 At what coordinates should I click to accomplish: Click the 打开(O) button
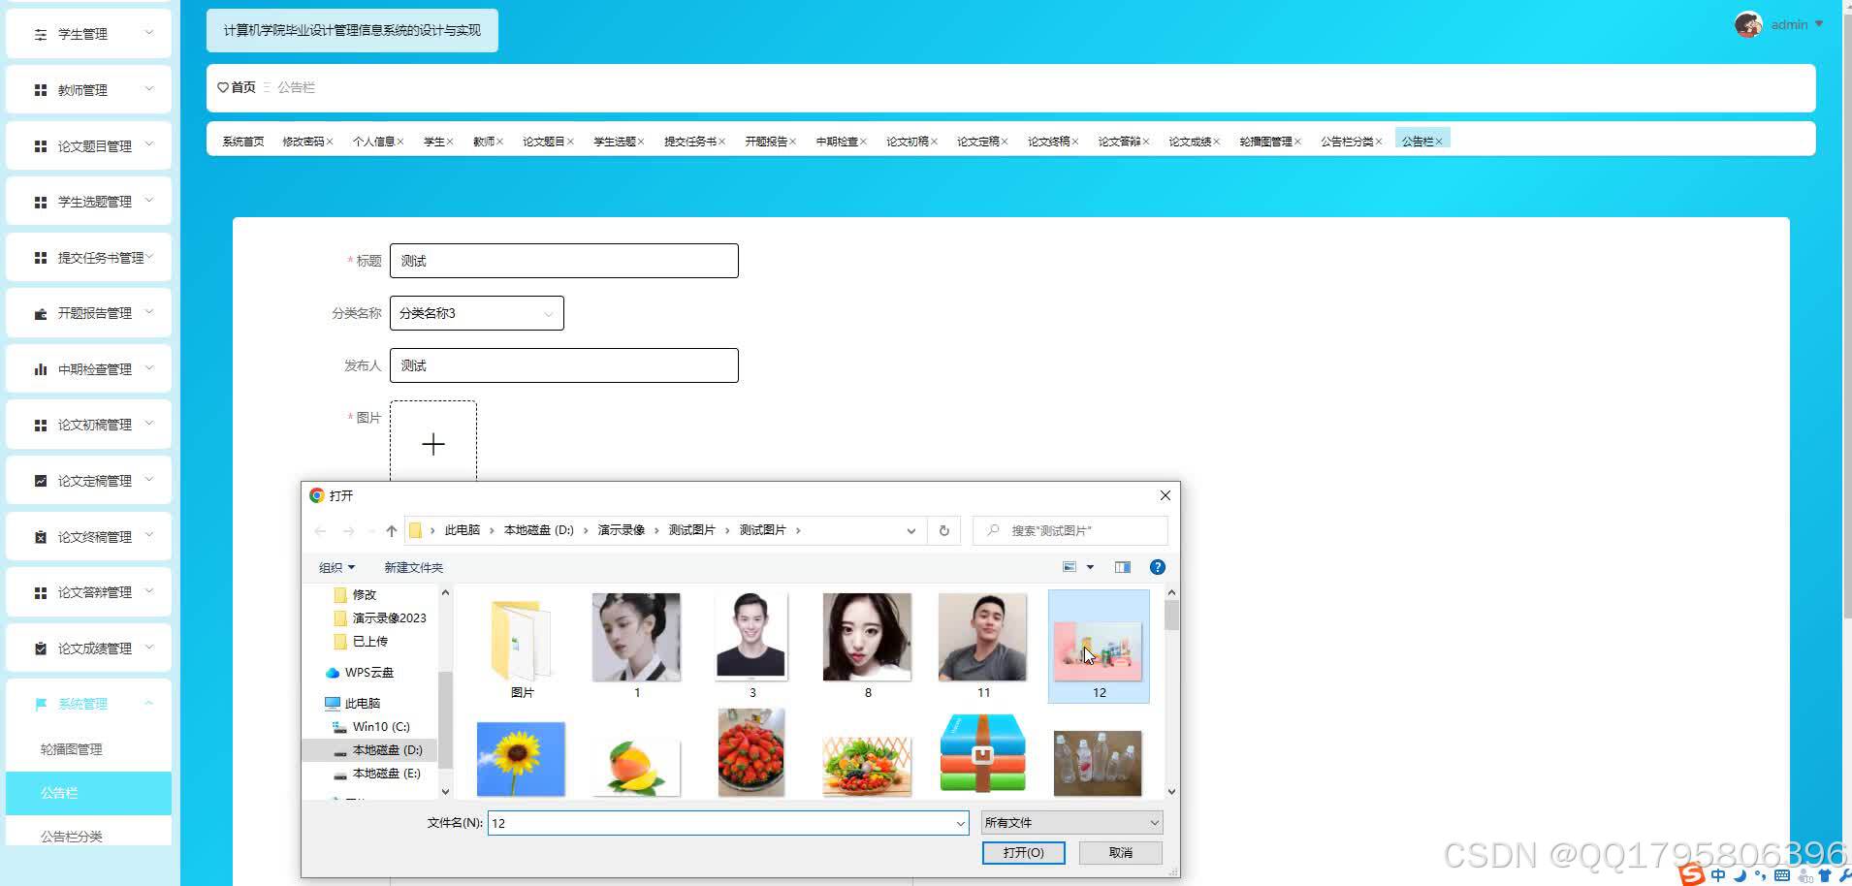1023,852
